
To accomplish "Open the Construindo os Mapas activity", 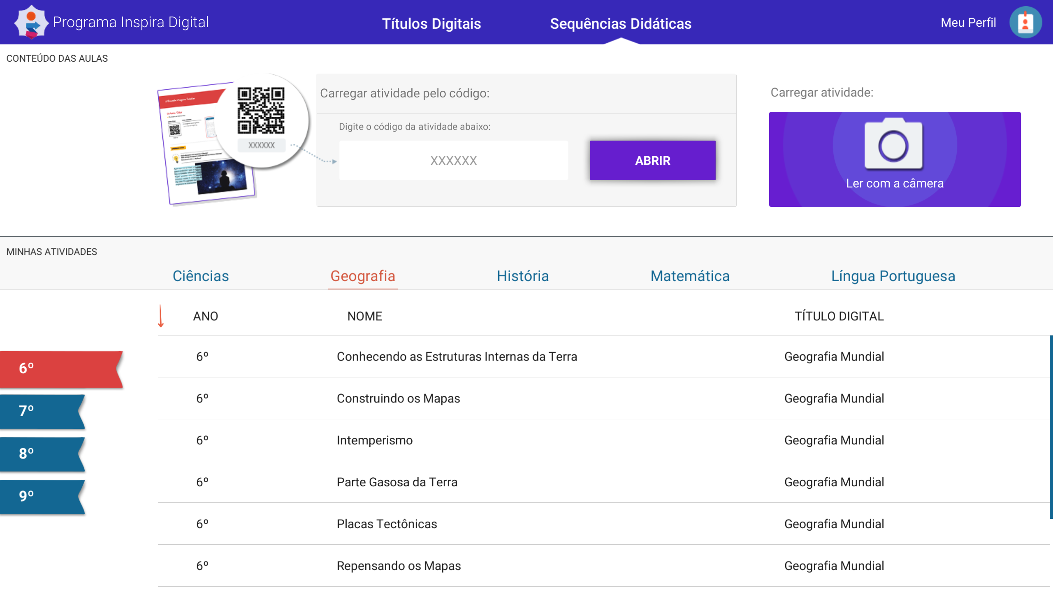I will (398, 398).
